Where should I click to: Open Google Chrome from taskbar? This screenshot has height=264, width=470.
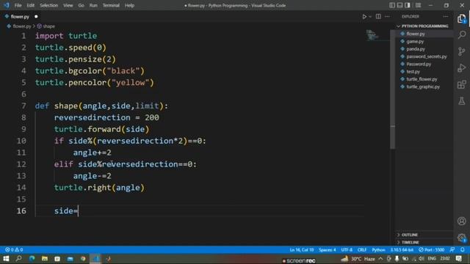tap(83, 259)
